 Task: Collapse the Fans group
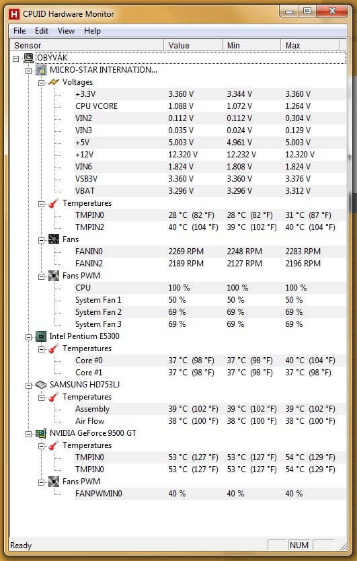coord(42,240)
